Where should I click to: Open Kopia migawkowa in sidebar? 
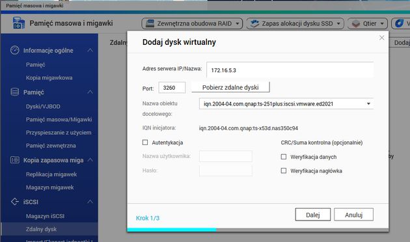click(49, 77)
